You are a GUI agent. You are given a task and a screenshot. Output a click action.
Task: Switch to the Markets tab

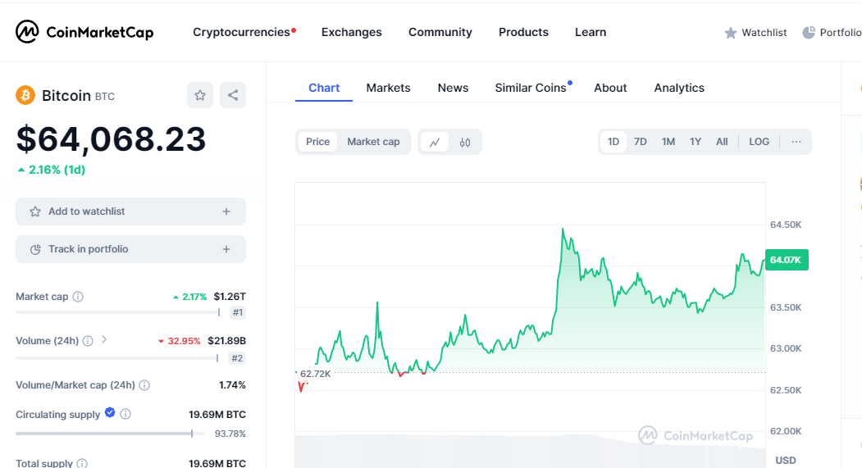pyautogui.click(x=388, y=88)
